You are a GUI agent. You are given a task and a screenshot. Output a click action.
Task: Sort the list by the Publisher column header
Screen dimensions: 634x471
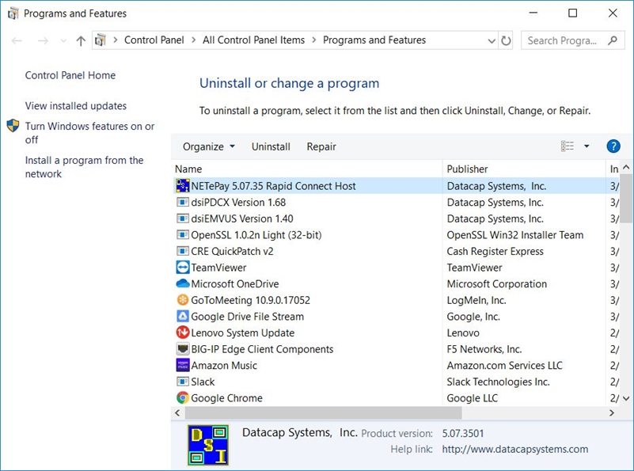[x=525, y=169]
